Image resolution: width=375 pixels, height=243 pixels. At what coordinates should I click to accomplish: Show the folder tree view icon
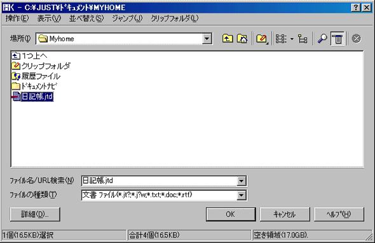coord(303,39)
